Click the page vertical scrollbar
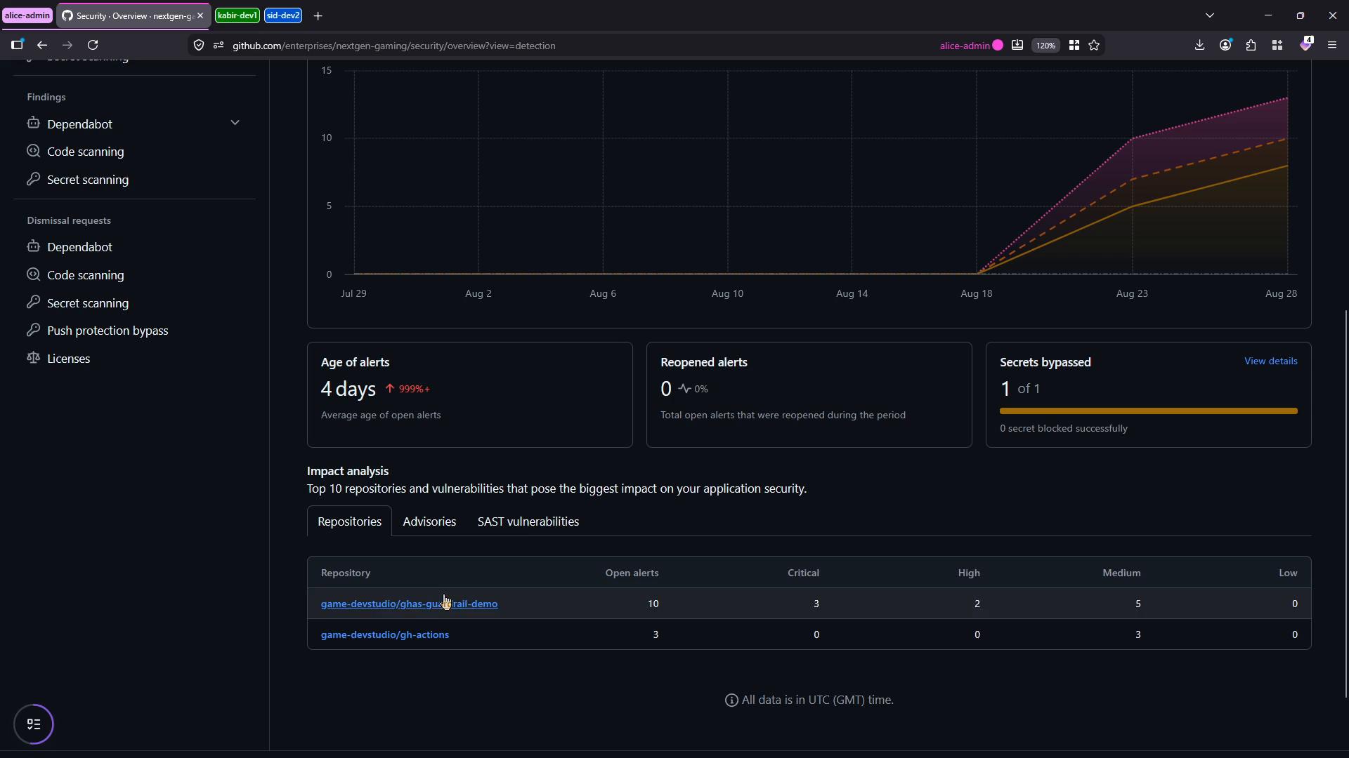 [x=1345, y=503]
